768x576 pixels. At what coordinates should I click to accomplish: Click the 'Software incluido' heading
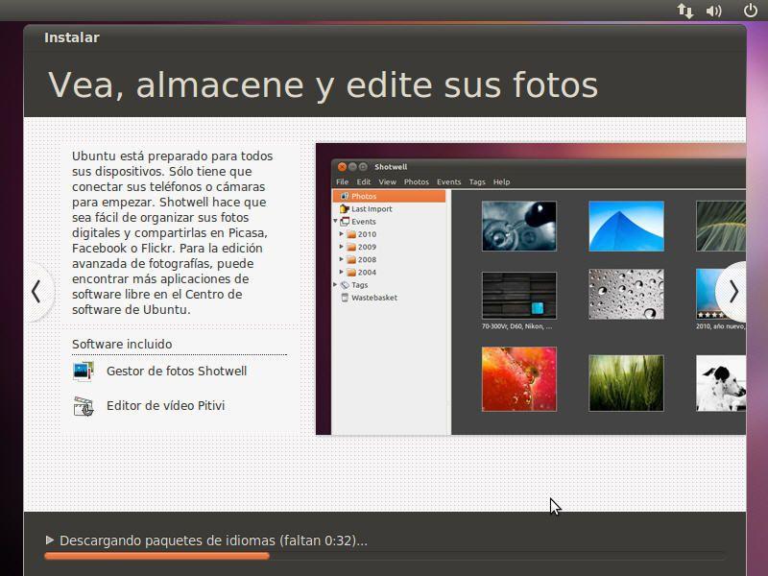point(122,345)
